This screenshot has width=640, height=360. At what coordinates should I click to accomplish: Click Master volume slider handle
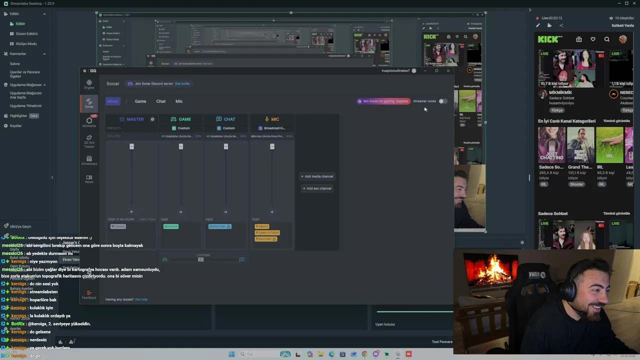coord(131,146)
